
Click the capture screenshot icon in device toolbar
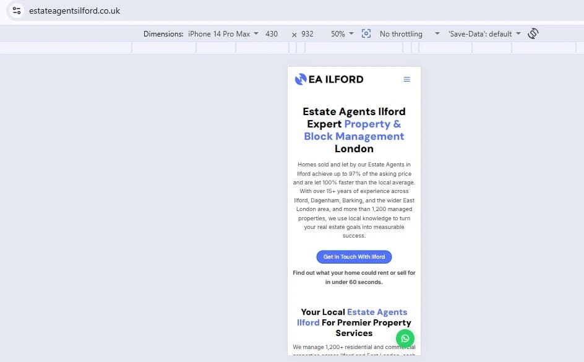(366, 33)
